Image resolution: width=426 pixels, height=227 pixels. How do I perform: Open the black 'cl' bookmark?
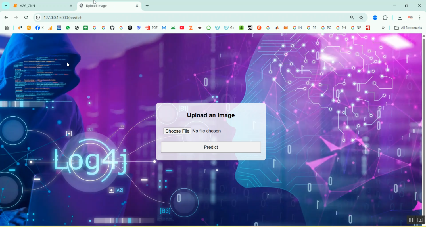[250, 28]
